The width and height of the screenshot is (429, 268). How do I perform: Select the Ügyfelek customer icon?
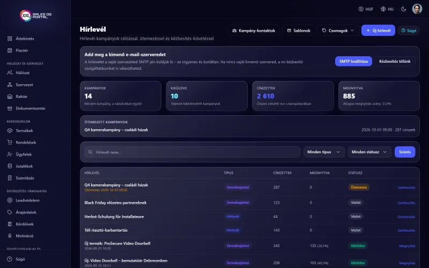[x=10, y=154]
